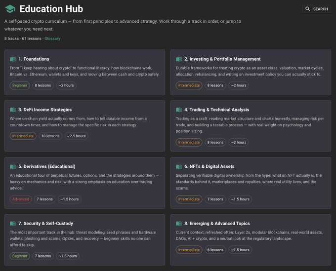Image resolution: width=336 pixels, height=271 pixels.
Task: Open the Glossary link
Action: click(x=52, y=39)
